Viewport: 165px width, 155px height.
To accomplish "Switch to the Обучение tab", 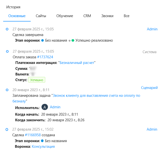I will pos(65,16).
